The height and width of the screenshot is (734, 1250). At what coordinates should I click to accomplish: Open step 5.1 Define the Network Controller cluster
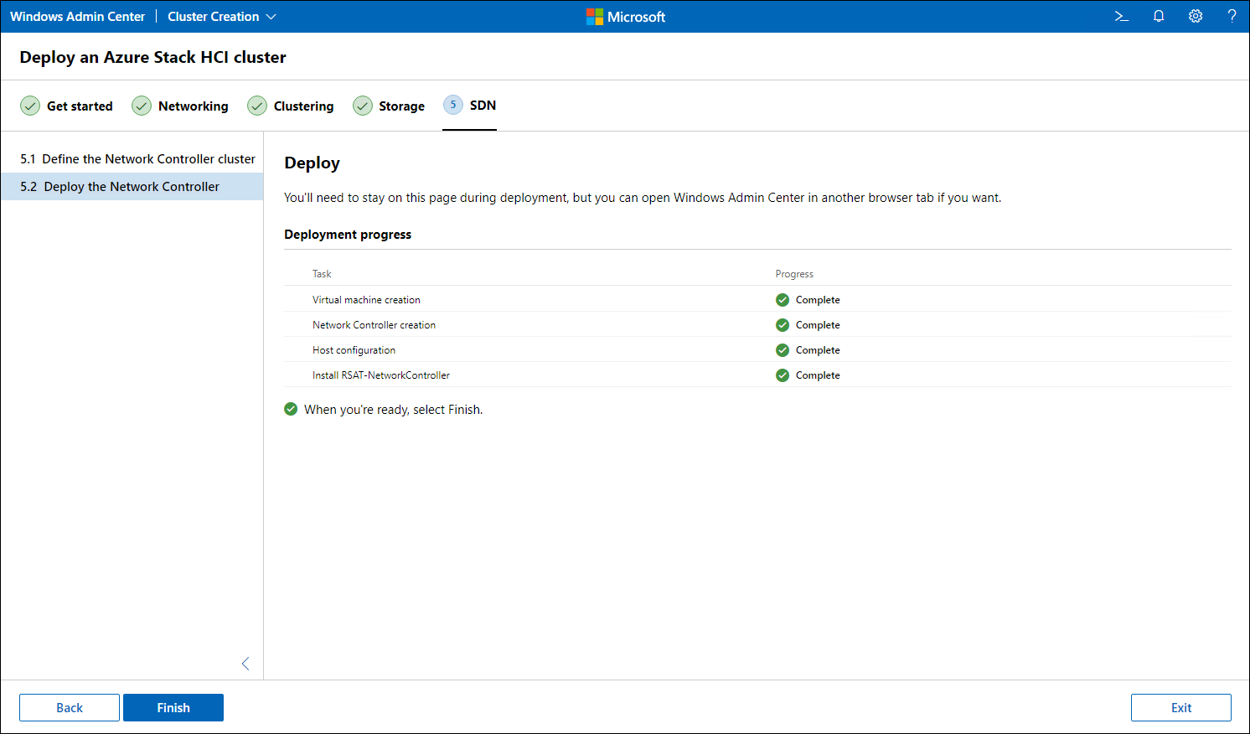tap(132, 158)
